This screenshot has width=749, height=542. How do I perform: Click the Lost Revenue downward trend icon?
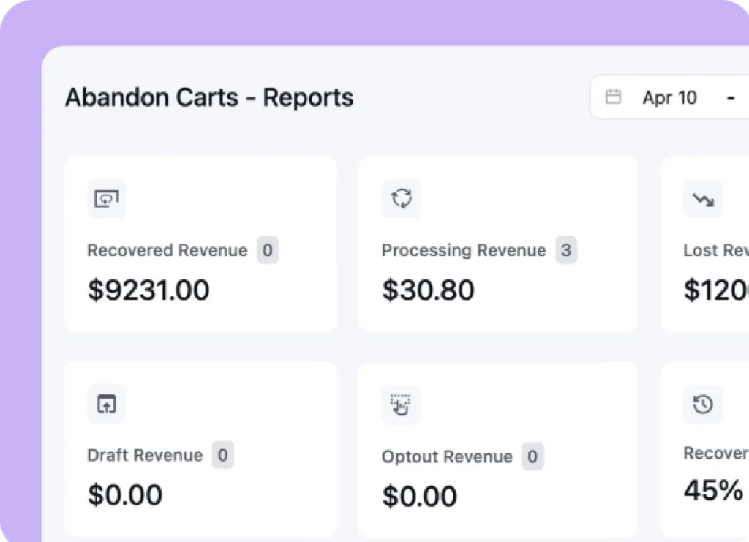click(703, 199)
